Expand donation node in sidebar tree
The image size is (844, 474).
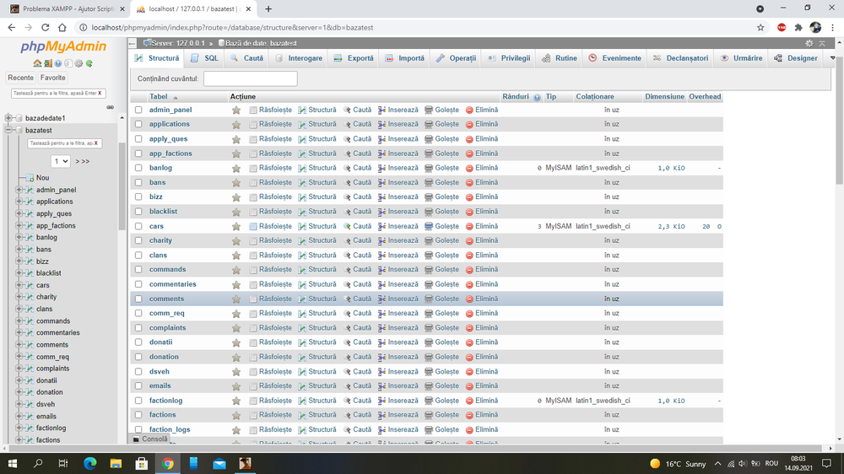click(19, 391)
